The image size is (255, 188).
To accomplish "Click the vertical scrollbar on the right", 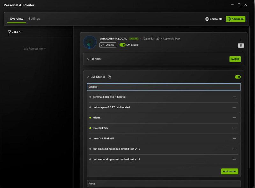I will point(250,97).
